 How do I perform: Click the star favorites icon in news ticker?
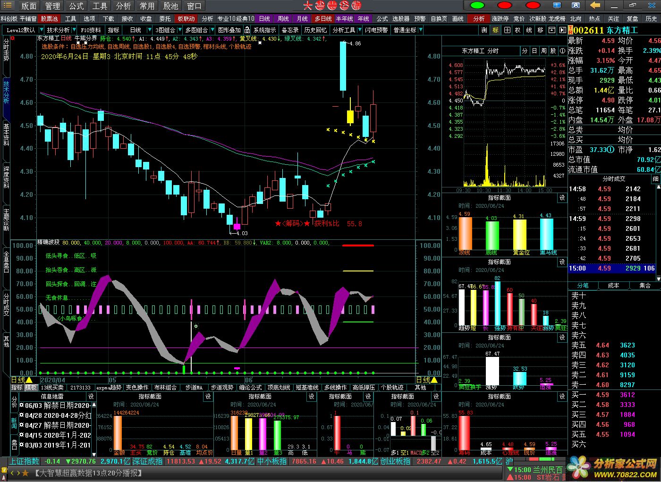[x=25, y=473]
